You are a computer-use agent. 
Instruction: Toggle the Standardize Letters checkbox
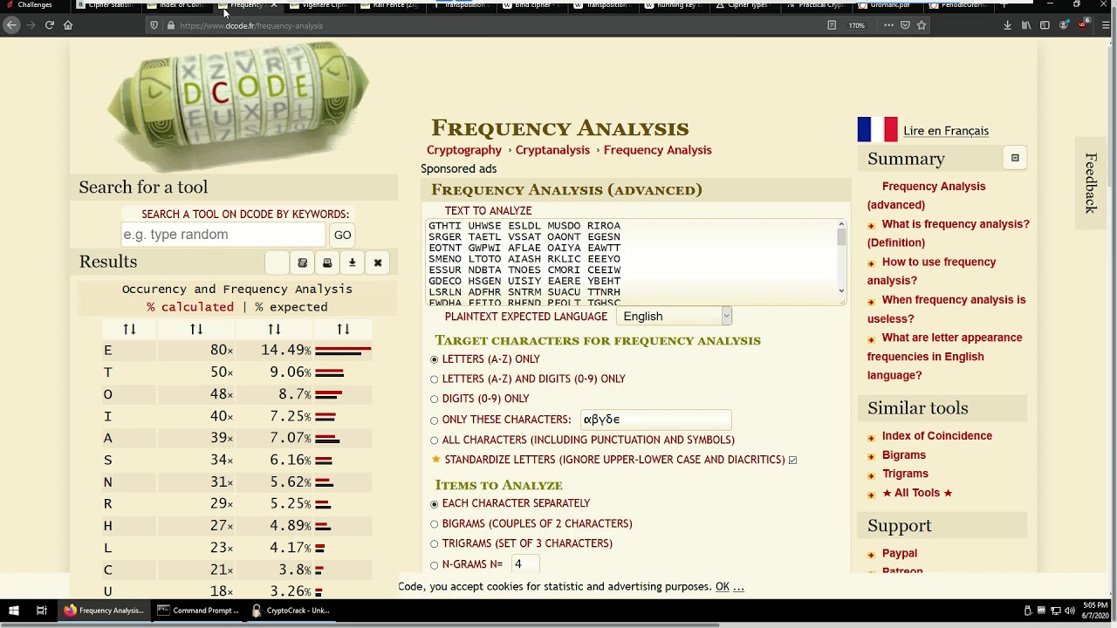792,460
